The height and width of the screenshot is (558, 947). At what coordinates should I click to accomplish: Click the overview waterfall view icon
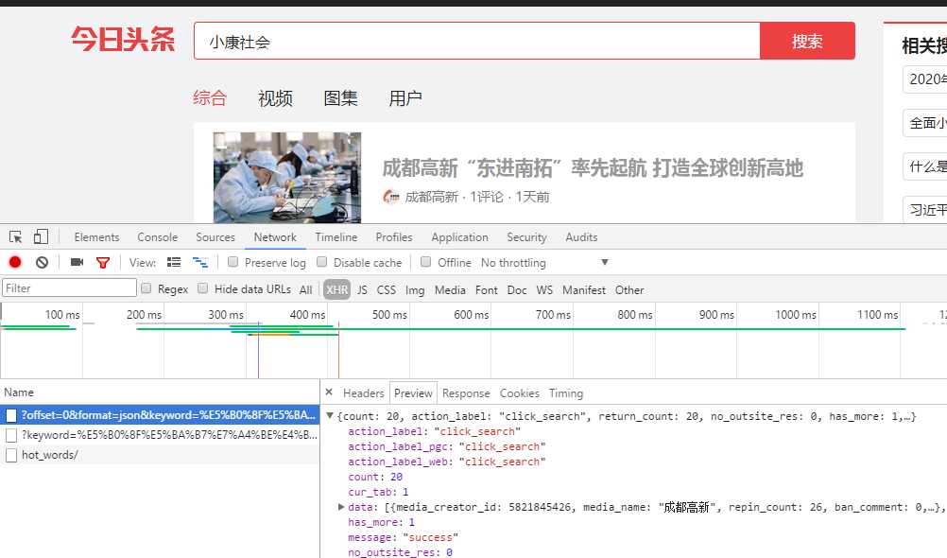[x=200, y=262]
